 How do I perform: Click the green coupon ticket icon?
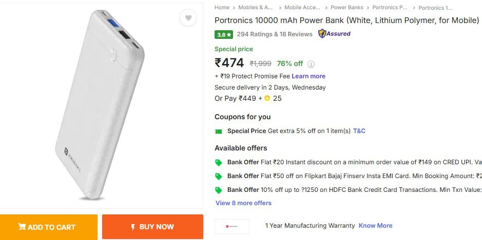point(219,131)
